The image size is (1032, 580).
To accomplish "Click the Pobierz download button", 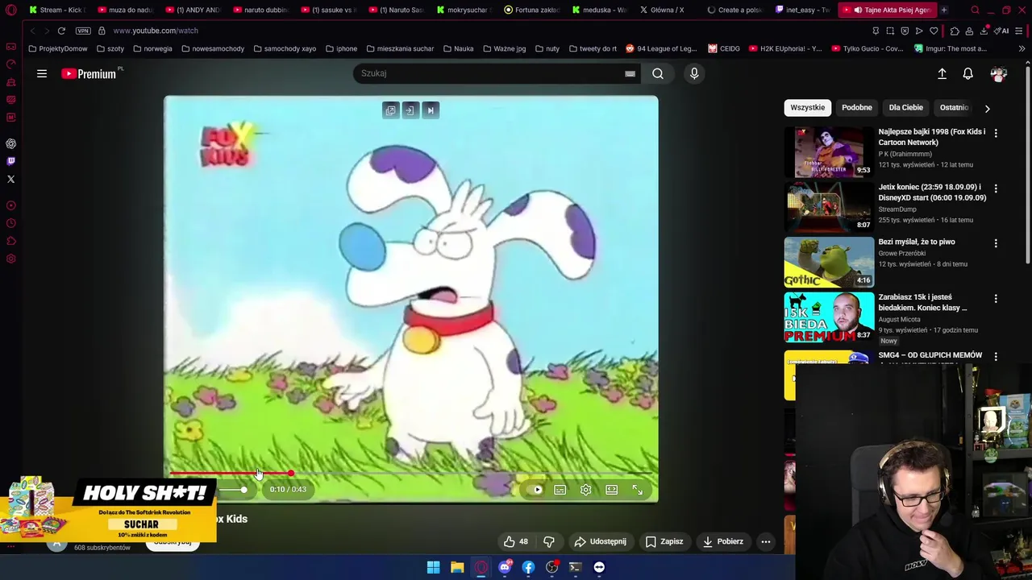I will point(722,541).
